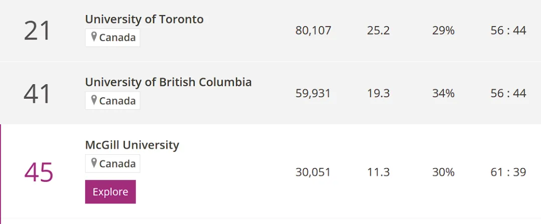Viewport: 541px width, 224px height.
Task: Click rank number 21
Action: click(x=38, y=31)
